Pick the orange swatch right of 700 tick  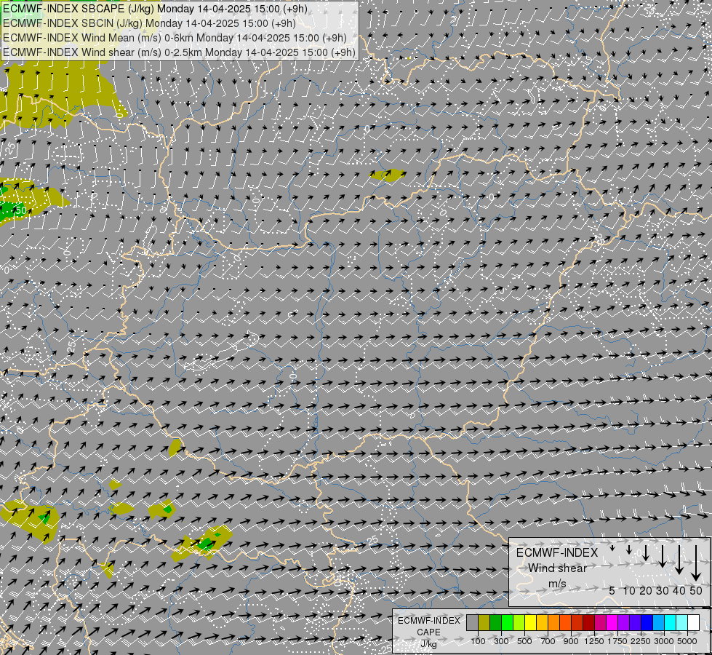point(554,623)
